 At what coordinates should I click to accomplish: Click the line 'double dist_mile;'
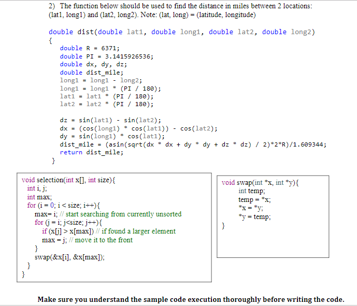92,72
